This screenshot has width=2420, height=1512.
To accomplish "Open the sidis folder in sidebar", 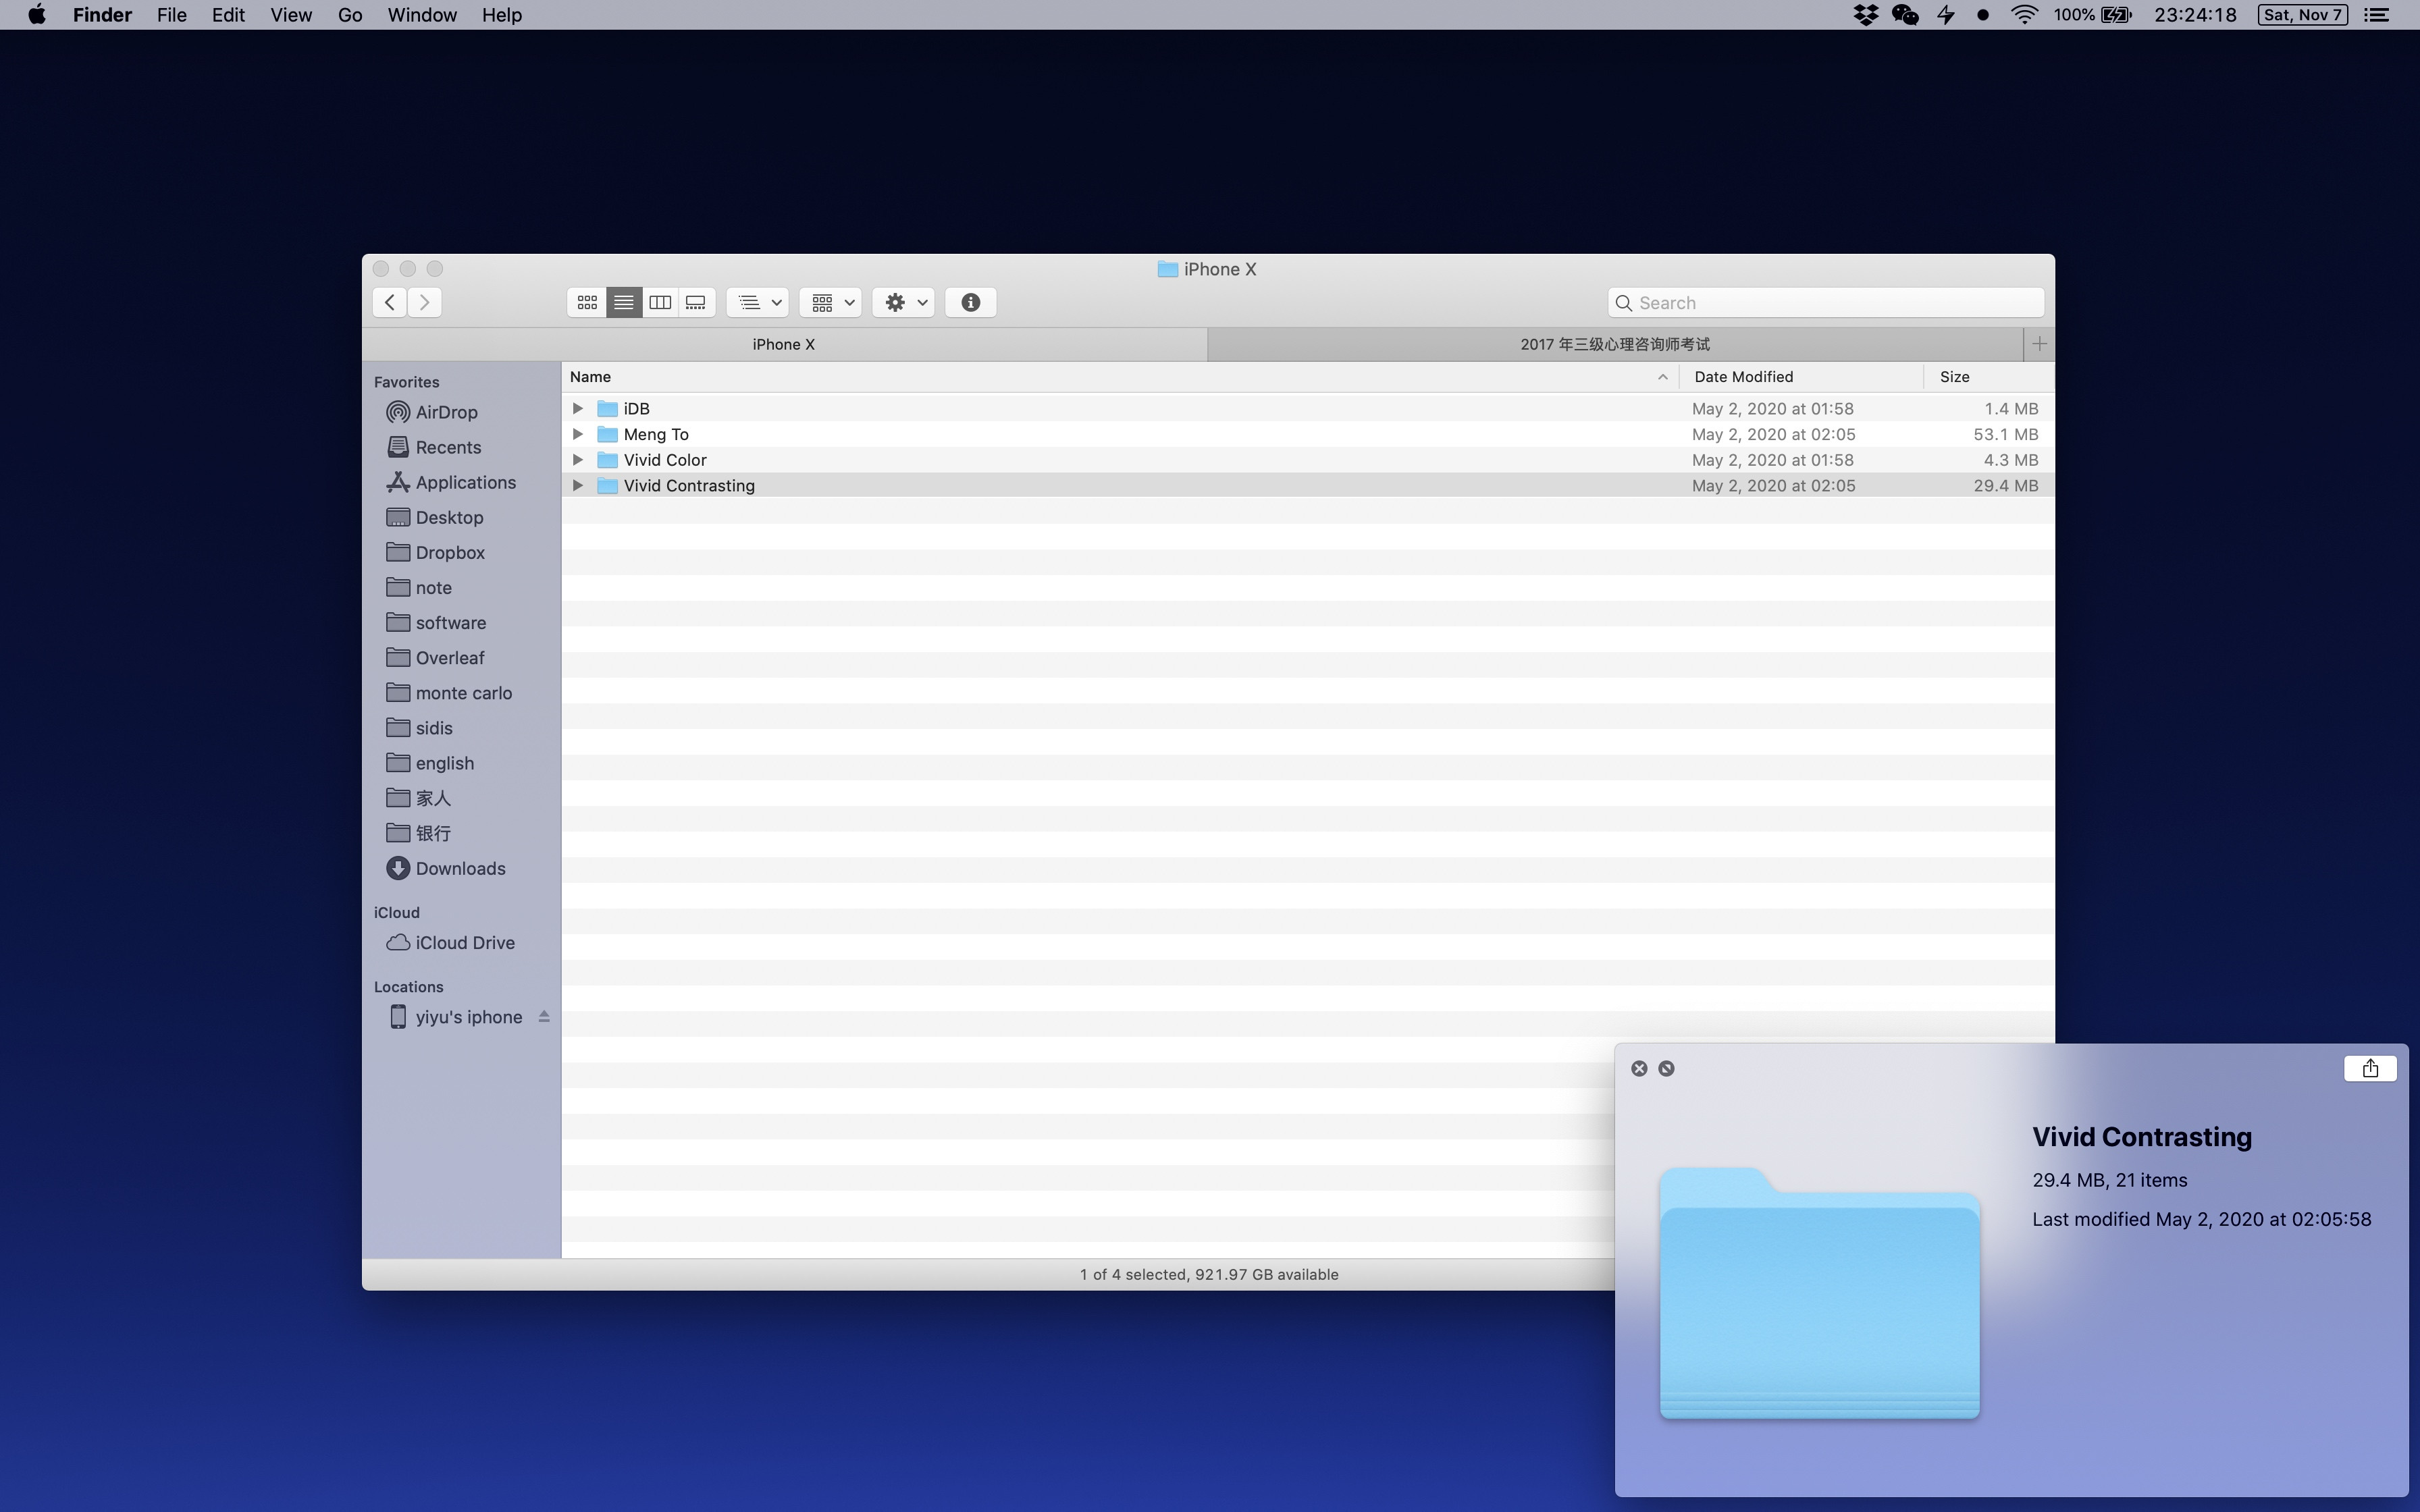I will [420, 727].
